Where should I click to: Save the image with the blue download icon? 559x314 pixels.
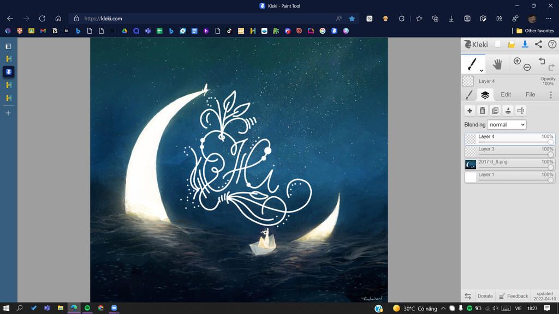[525, 44]
